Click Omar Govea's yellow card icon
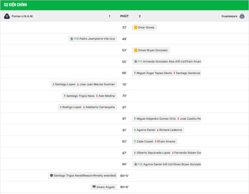249x194 pixels. coord(135,28)
